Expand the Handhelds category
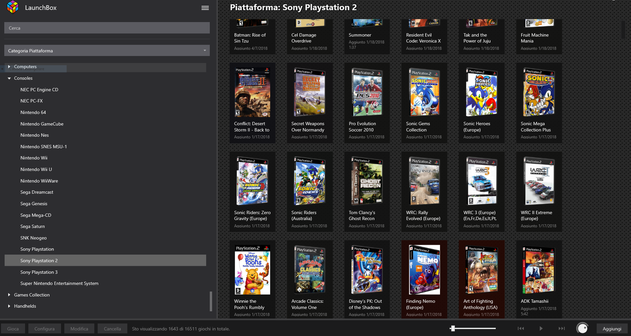 (x=9, y=306)
